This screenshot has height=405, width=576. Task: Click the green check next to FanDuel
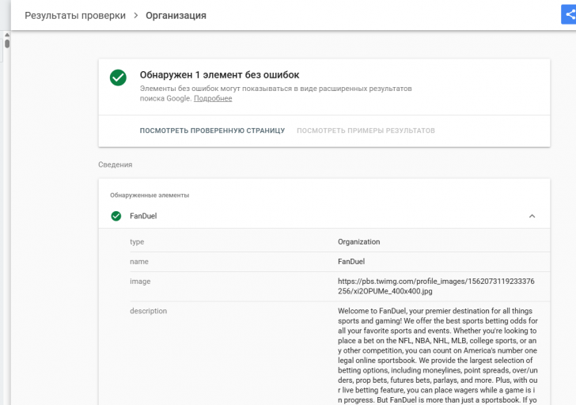pyautogui.click(x=116, y=216)
